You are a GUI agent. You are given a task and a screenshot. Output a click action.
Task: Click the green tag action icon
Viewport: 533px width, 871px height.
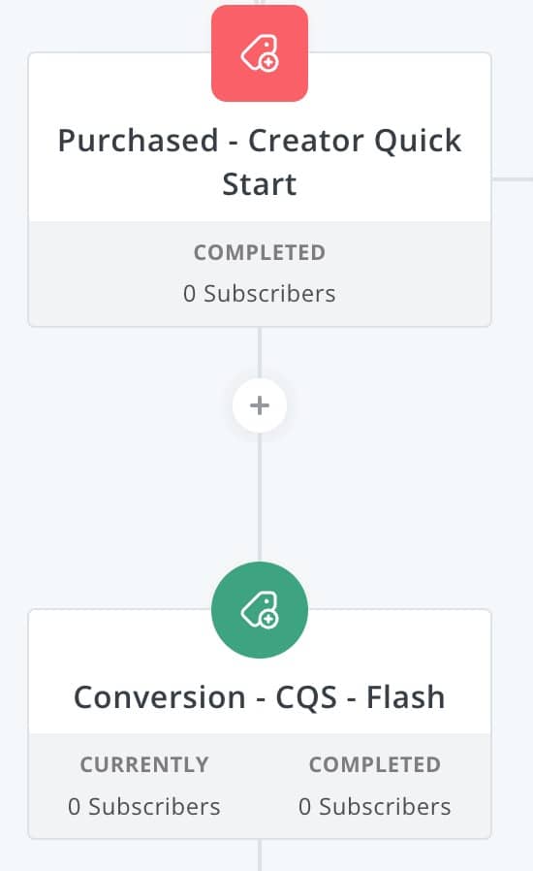[260, 610]
